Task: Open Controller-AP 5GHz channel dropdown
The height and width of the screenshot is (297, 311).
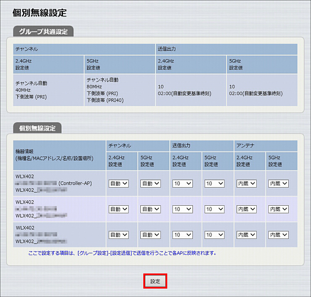Action: pyautogui.click(x=150, y=183)
